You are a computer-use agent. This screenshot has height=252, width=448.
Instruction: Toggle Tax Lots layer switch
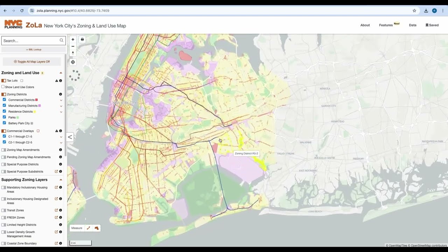[x=4, y=80]
